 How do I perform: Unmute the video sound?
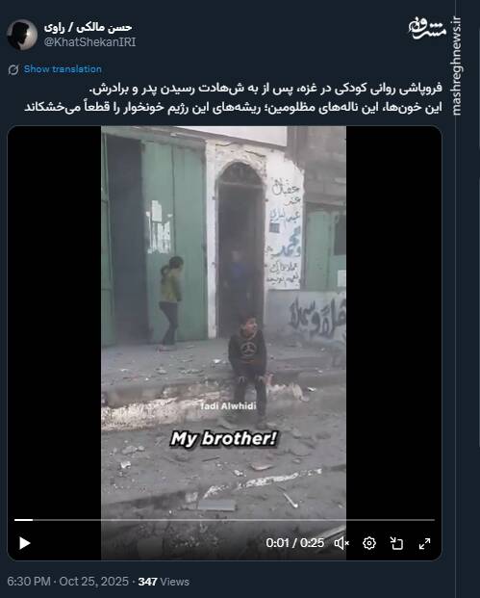point(341,543)
